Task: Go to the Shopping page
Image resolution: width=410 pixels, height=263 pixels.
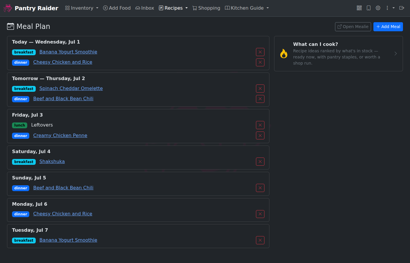Action: click(206, 8)
